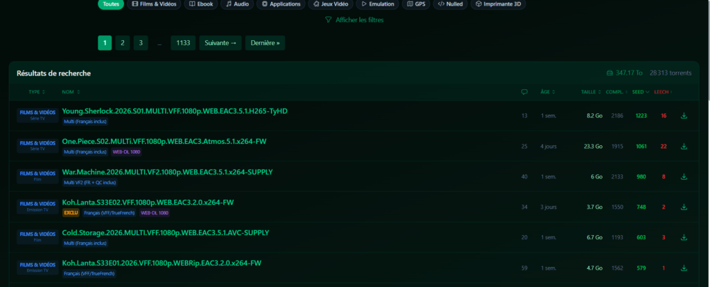Sort results by the SEED column
The height and width of the screenshot is (287, 710).
pos(641,91)
